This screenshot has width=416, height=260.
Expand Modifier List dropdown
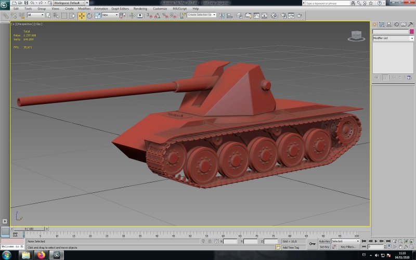click(x=393, y=38)
